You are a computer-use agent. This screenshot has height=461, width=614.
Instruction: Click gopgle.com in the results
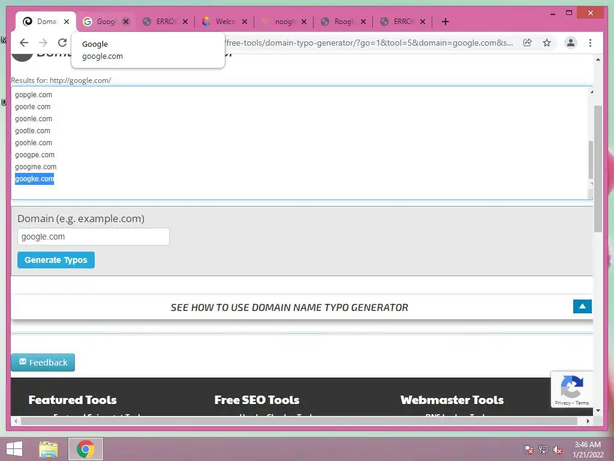point(34,95)
